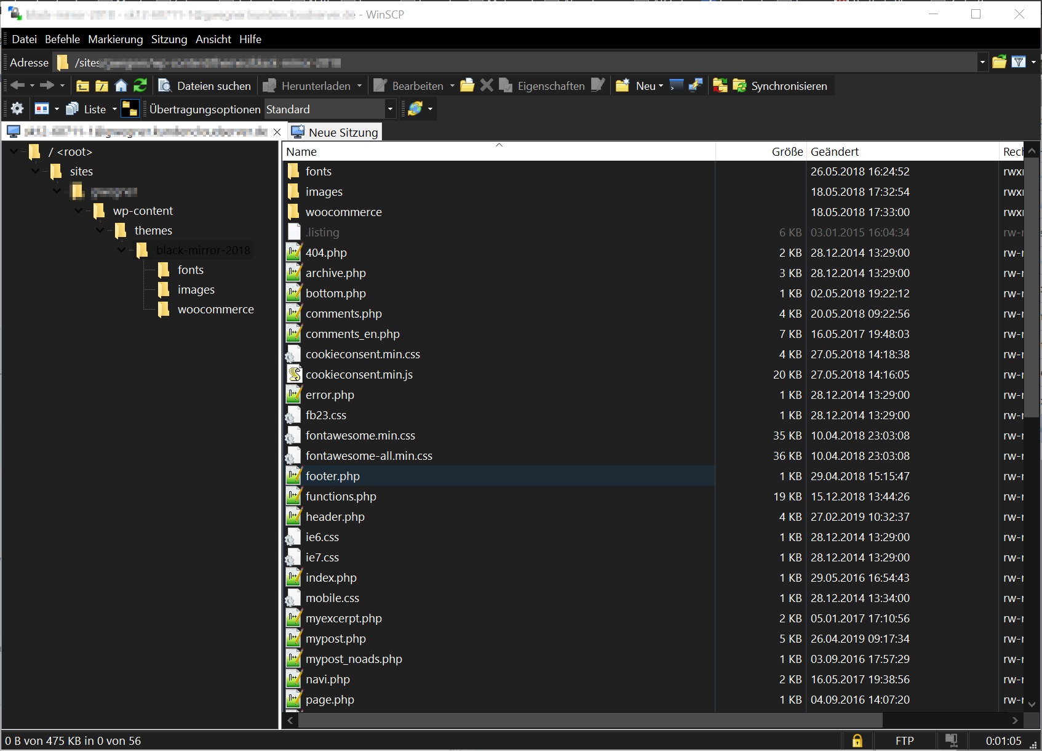Open the home directory

tap(121, 85)
